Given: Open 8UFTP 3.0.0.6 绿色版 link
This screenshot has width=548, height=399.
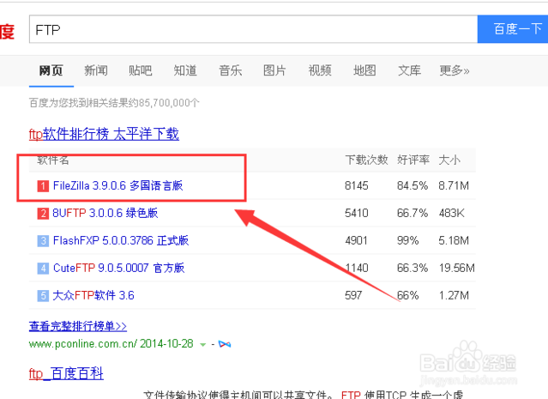Looking at the screenshot, I should [x=105, y=213].
